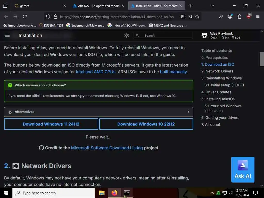Save page to Pocket
Image resolution: width=264 pixels, height=198 pixels.
coord(221,16)
